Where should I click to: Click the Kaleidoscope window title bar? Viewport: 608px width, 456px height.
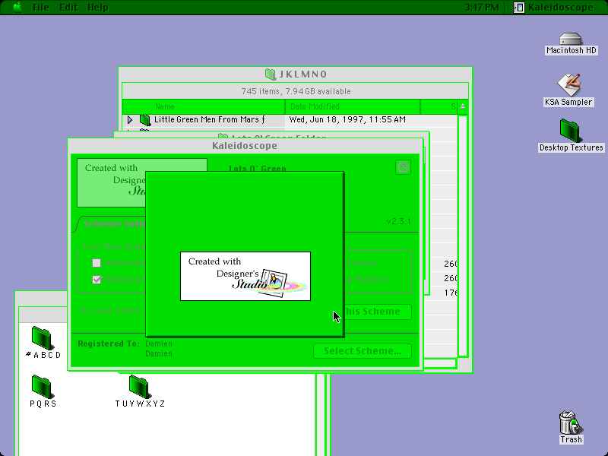tap(245, 146)
